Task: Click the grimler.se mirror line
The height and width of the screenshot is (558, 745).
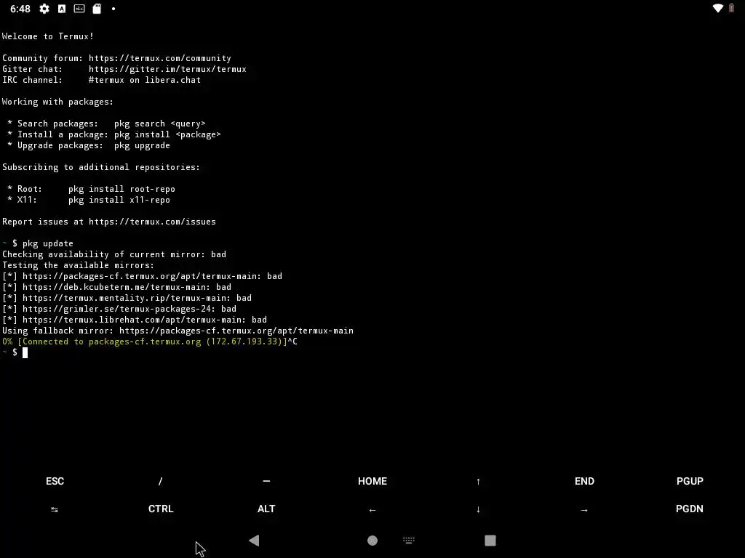Action: [119, 309]
